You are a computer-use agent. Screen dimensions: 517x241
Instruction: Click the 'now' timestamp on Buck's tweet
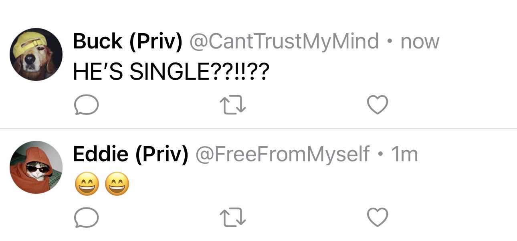pos(420,42)
